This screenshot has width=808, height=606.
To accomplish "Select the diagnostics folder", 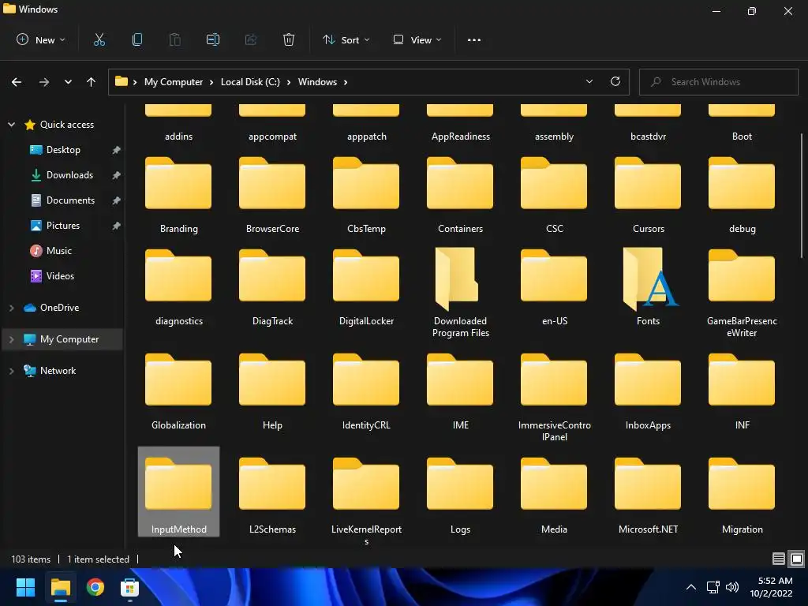I will [x=178, y=287].
